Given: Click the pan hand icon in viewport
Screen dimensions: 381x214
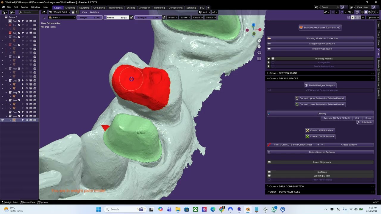Looking at the screenshot, I should pyautogui.click(x=259, y=47).
